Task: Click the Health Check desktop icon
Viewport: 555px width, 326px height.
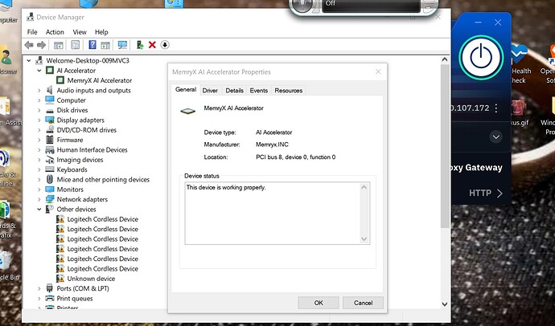Action: 520,65
